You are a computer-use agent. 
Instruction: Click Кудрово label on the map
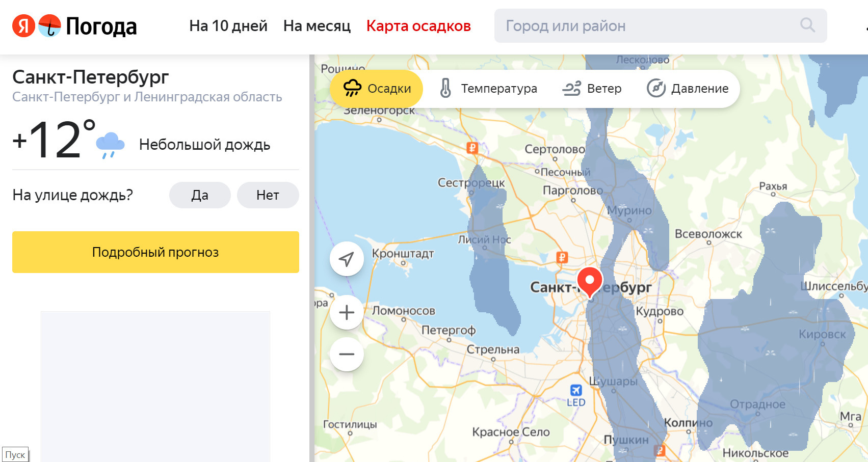660,311
